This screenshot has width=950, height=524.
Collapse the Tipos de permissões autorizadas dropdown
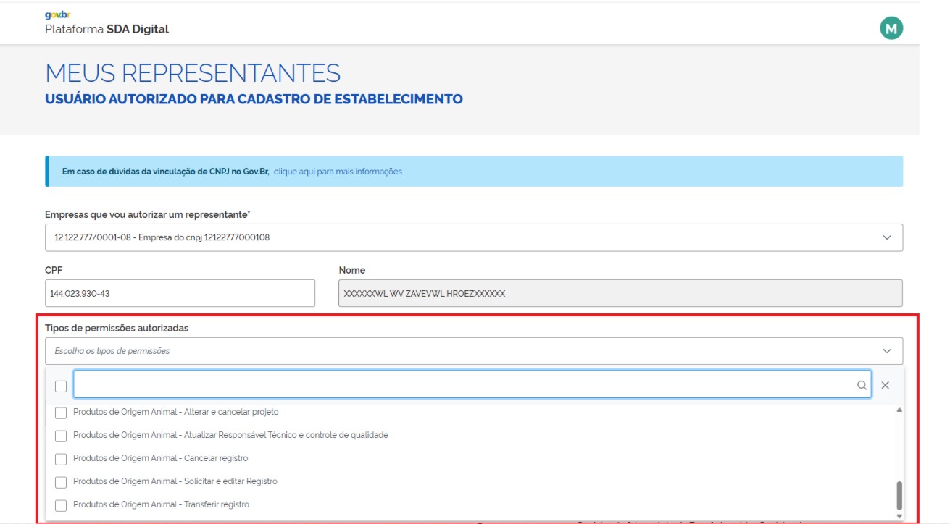[x=886, y=351]
